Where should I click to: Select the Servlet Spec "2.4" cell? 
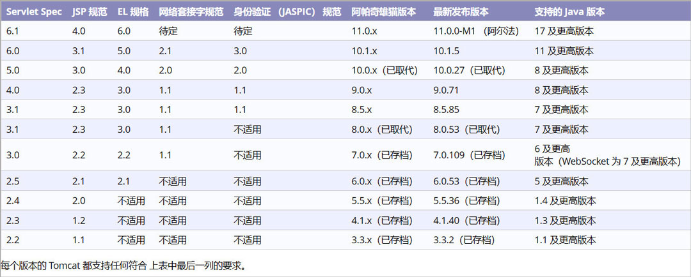click(13, 200)
